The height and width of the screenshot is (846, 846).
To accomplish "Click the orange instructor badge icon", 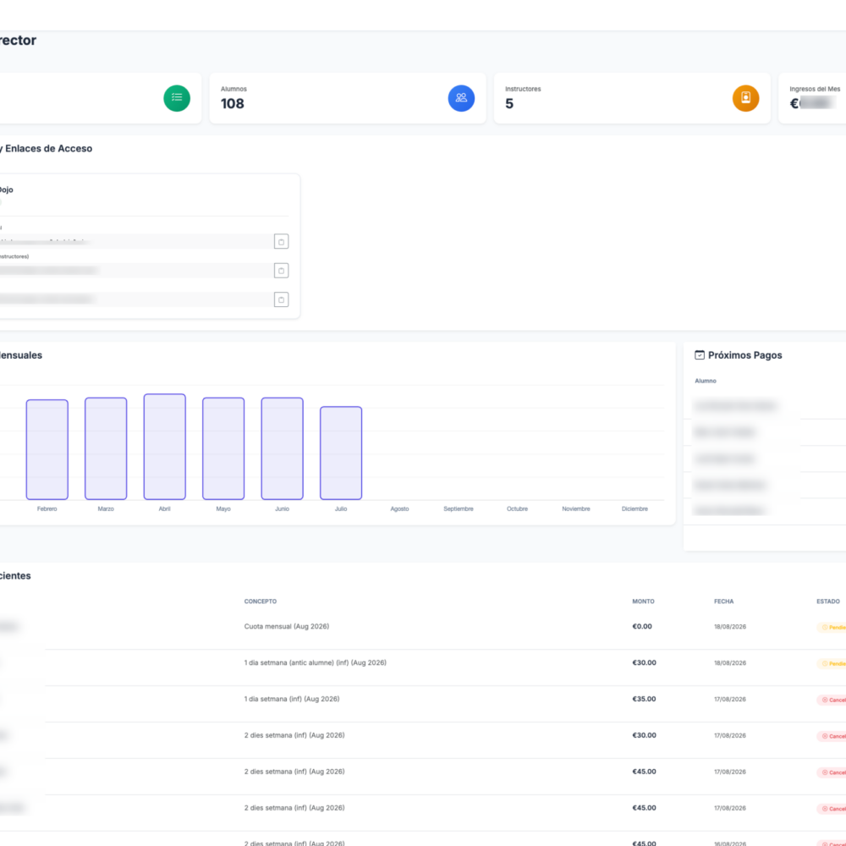I will pos(745,98).
